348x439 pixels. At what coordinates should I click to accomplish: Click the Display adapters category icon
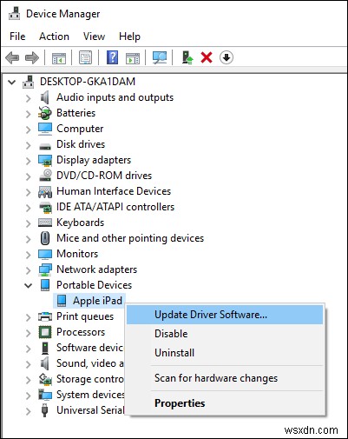coord(45,160)
